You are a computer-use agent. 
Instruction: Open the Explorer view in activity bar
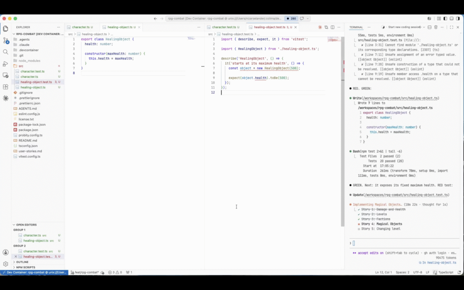(x=5, y=29)
